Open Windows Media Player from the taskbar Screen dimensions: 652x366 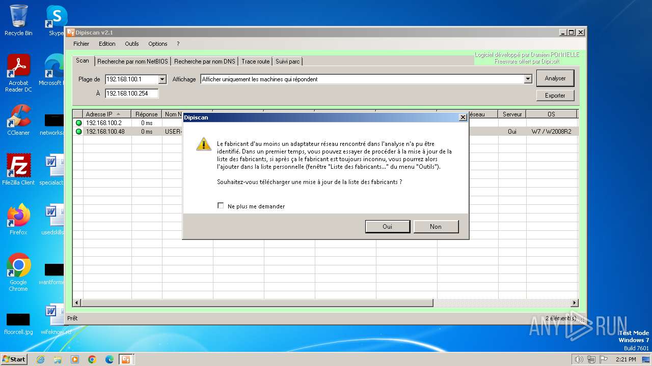tap(75, 359)
